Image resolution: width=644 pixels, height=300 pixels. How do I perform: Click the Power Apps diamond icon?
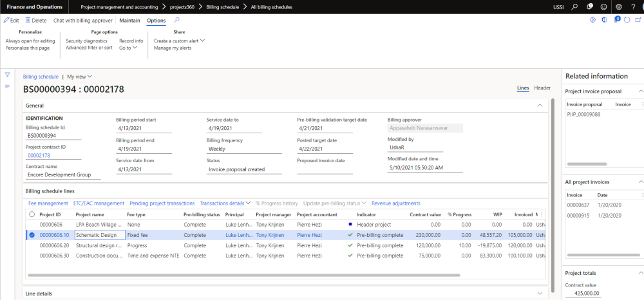593,20
